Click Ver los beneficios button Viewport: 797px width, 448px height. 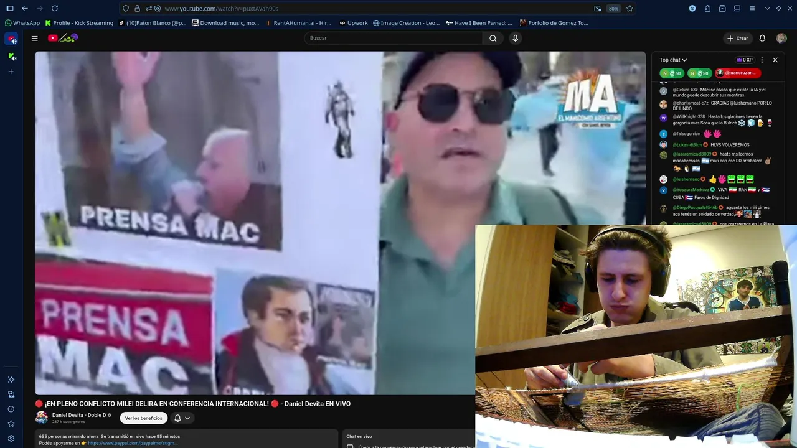pos(143,418)
